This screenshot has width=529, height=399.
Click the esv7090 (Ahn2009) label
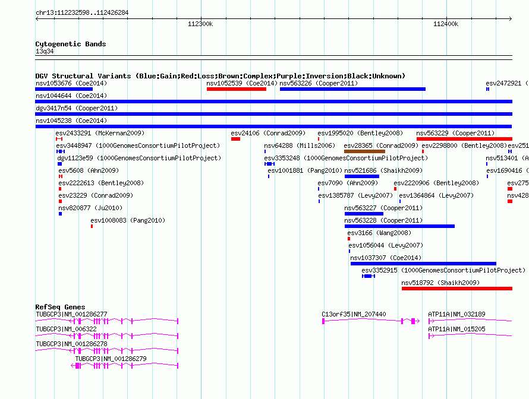click(348, 183)
